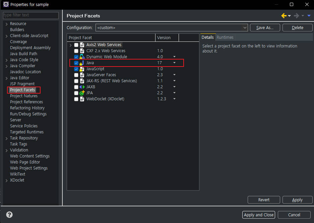Click the back navigation yellow arrow
This screenshot has width=314, height=223.
[x=284, y=16]
